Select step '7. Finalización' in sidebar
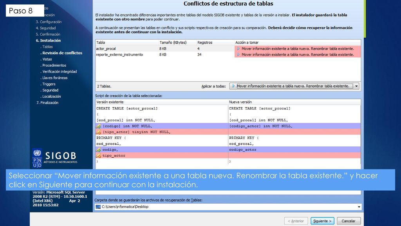This screenshot has width=401, height=226. click(x=47, y=102)
